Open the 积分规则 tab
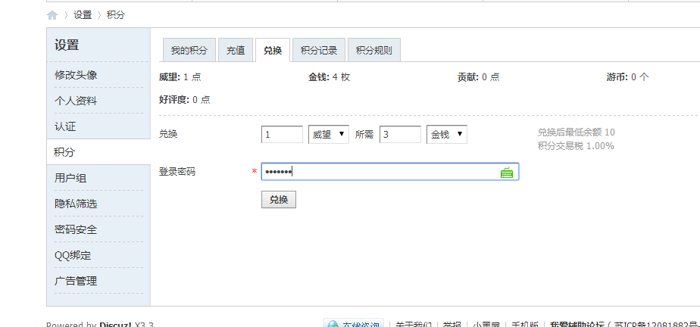 pyautogui.click(x=373, y=51)
